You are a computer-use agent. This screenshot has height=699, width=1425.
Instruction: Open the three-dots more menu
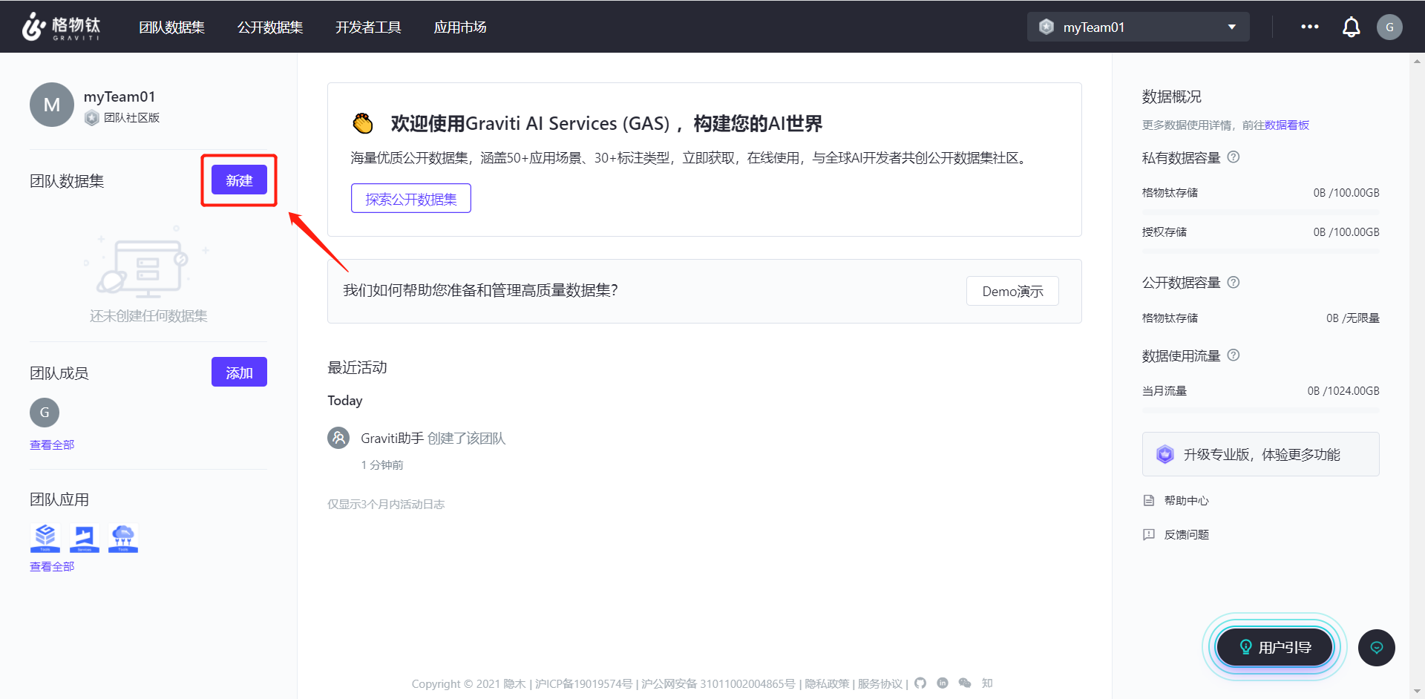click(1310, 27)
